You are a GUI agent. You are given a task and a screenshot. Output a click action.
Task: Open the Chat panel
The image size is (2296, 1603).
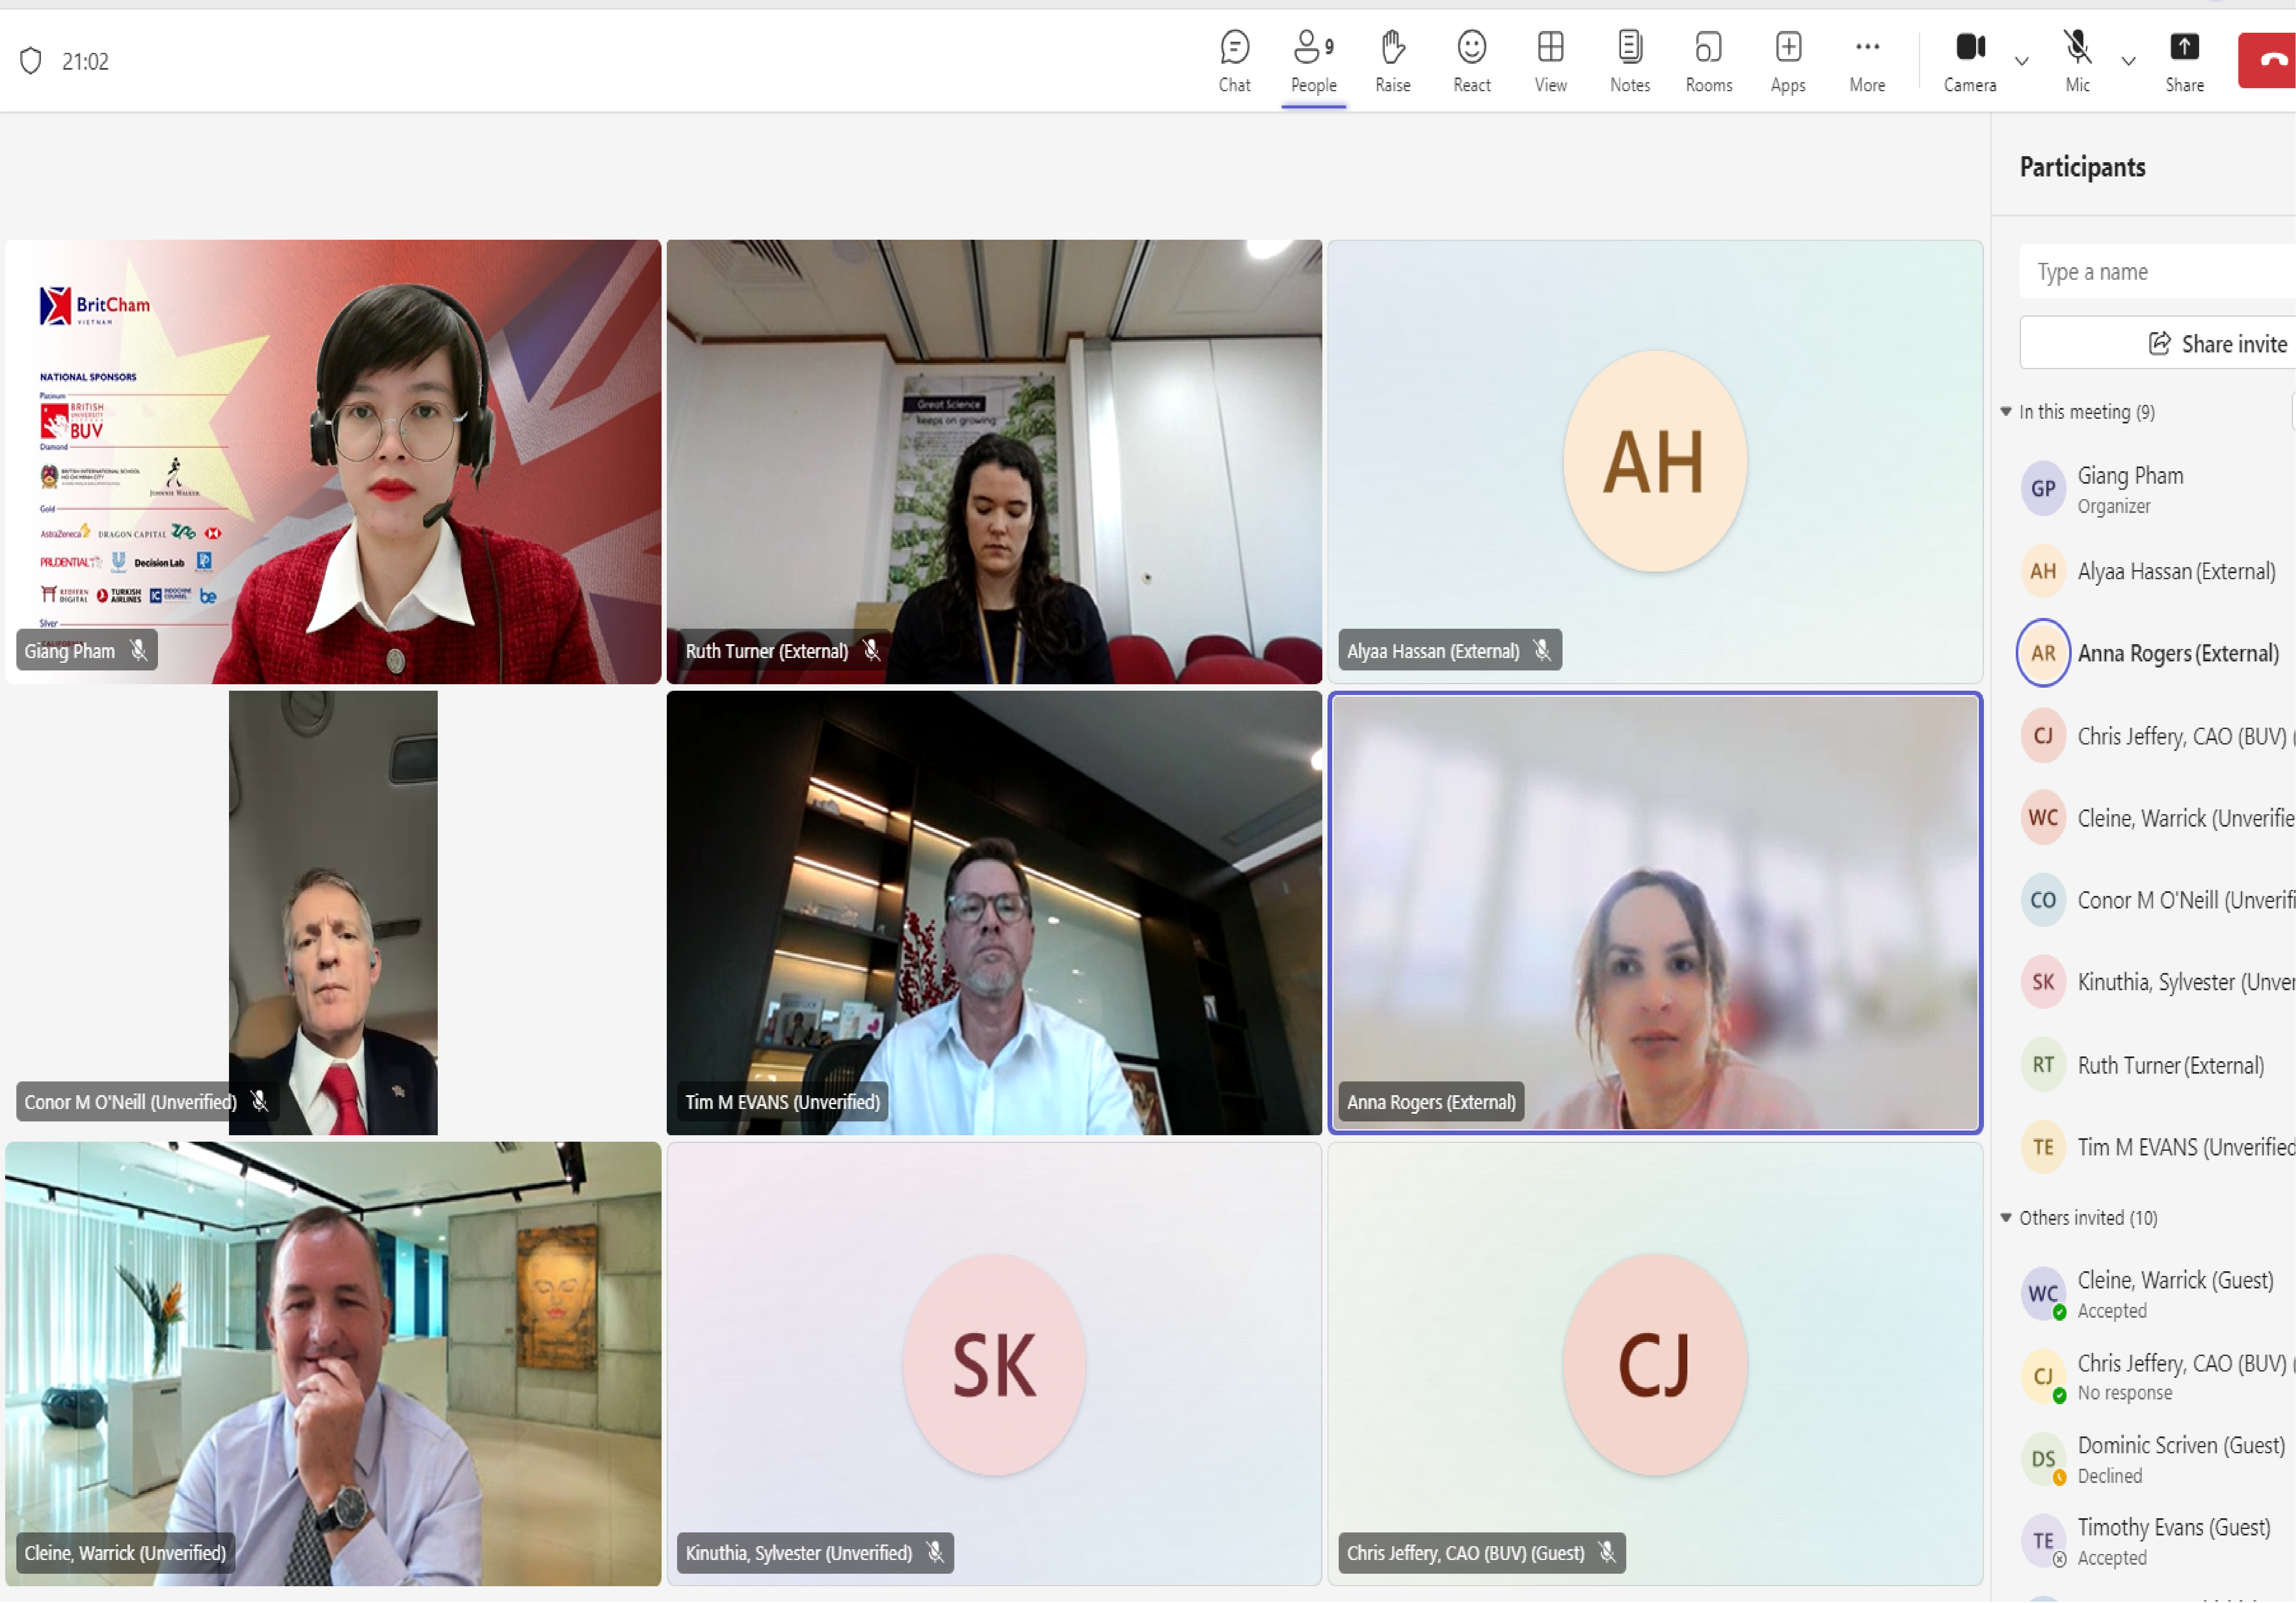pyautogui.click(x=1234, y=61)
